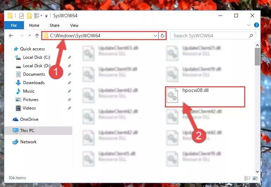Select Quick access in navigation pane

[x=32, y=49]
